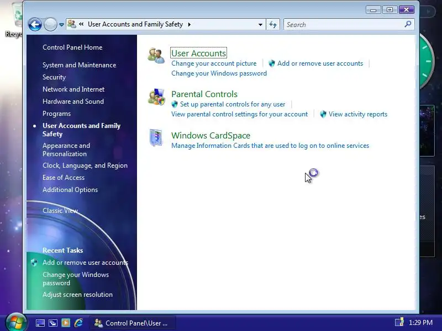Open the Parental Controls heading

click(x=204, y=94)
